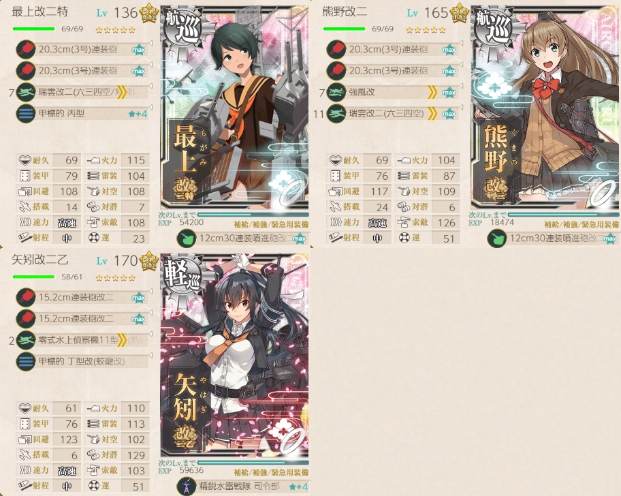
Task: Click Yahagi's 甲標的 丁型改 torpedo icon
Action: tap(26, 361)
